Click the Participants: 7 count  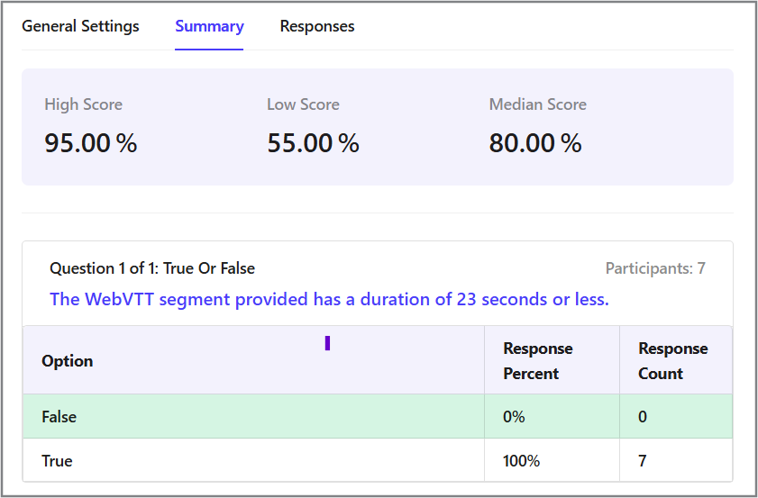tap(654, 268)
